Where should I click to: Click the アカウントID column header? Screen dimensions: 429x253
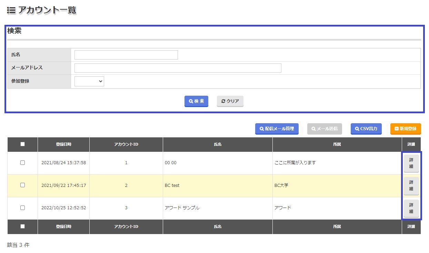126,144
